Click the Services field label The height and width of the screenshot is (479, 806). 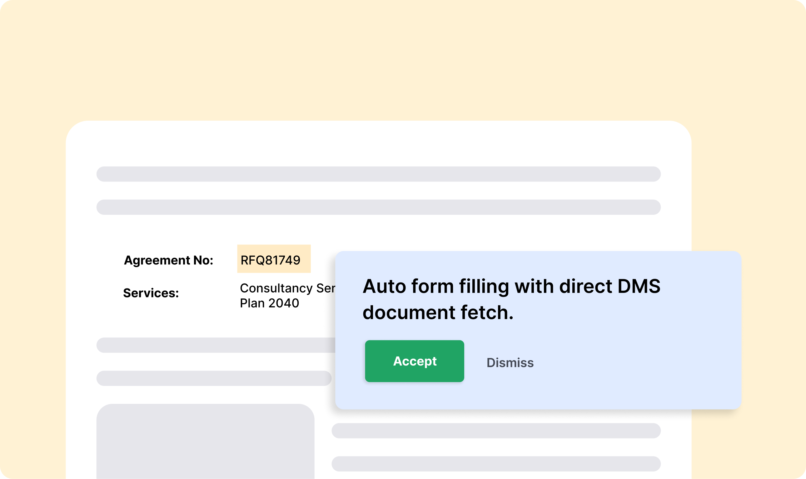click(150, 293)
